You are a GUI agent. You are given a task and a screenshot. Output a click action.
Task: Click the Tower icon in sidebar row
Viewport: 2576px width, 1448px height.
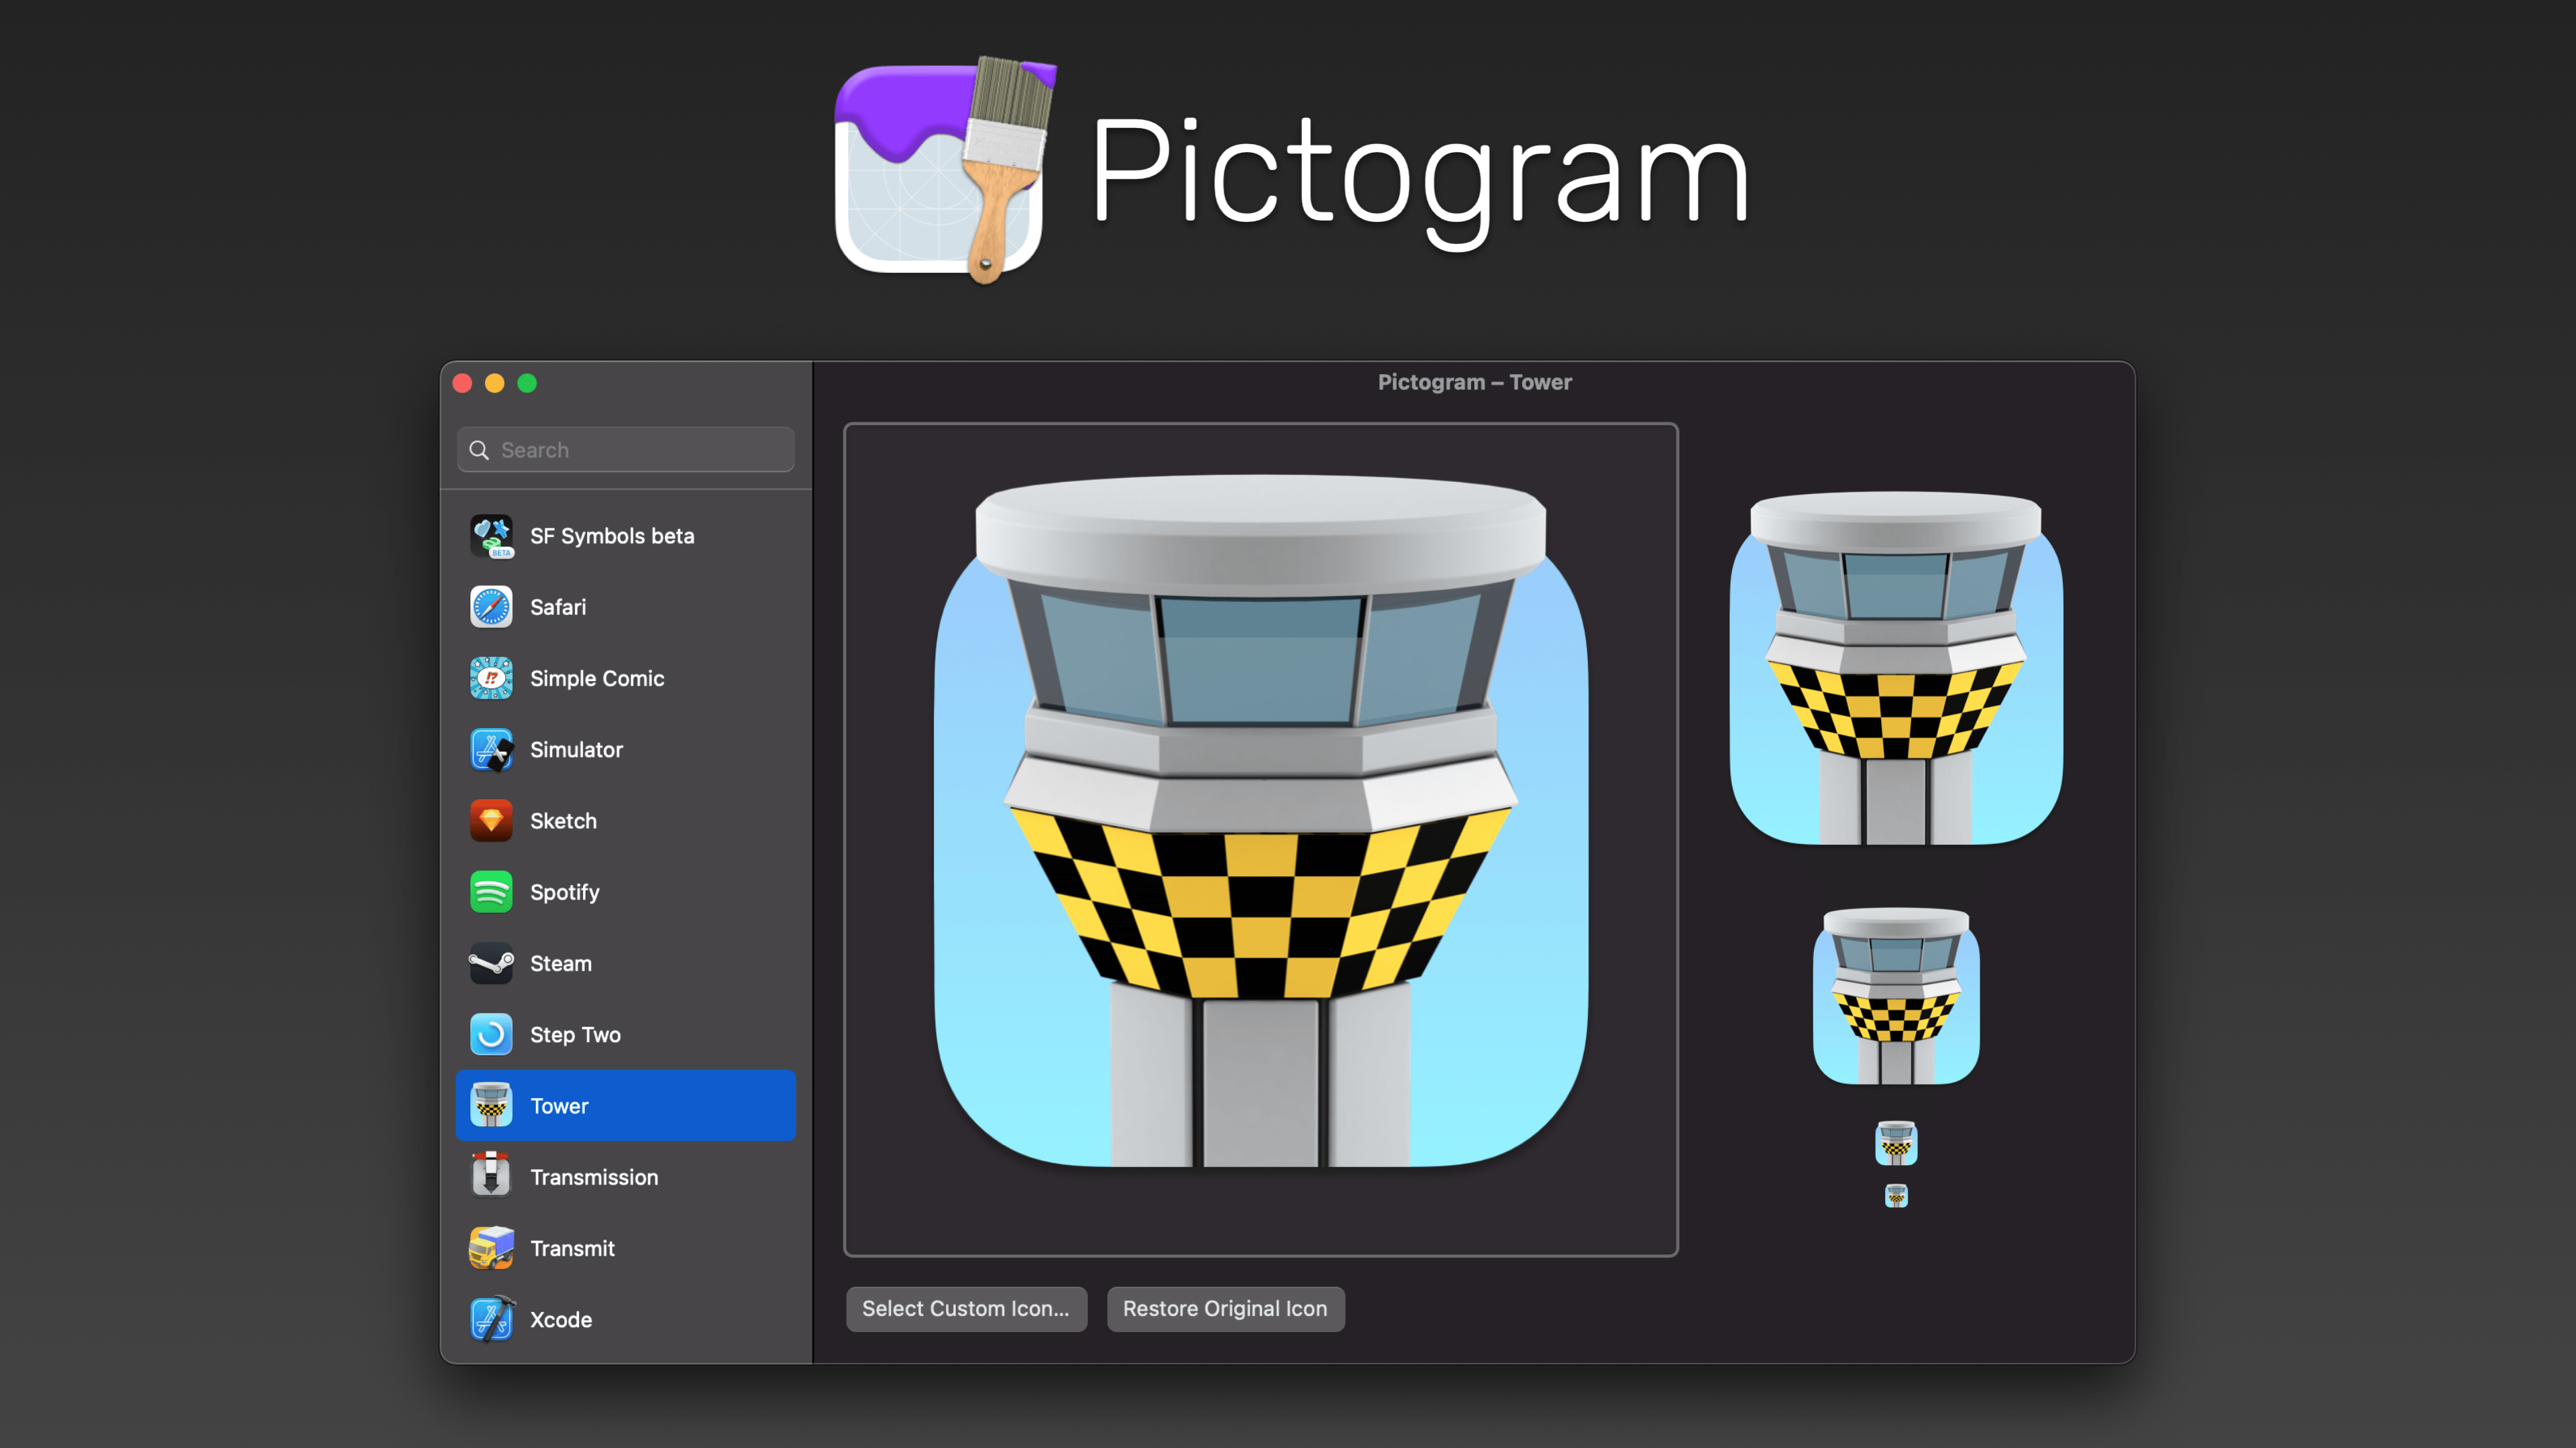click(x=491, y=1105)
